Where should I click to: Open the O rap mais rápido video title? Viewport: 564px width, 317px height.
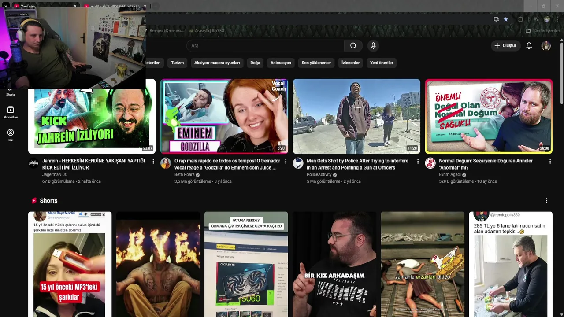click(x=227, y=164)
